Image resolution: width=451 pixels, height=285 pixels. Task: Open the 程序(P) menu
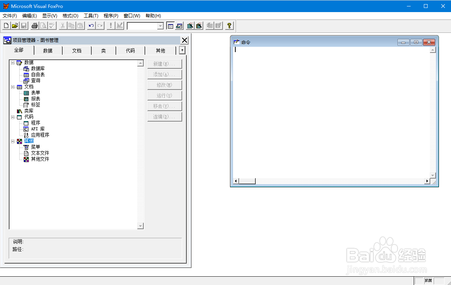(x=111, y=16)
